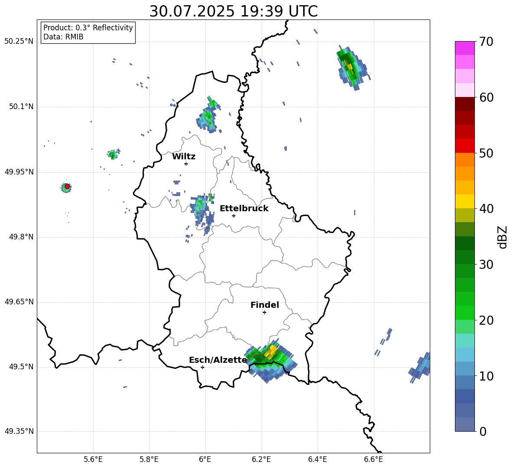Viewport: 513px width, 468px height.
Task: Click the 'Product: 0.3° Reflectivity' text
Action: click(88, 28)
